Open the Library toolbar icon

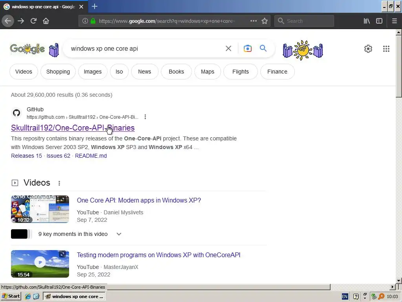coord(367,21)
